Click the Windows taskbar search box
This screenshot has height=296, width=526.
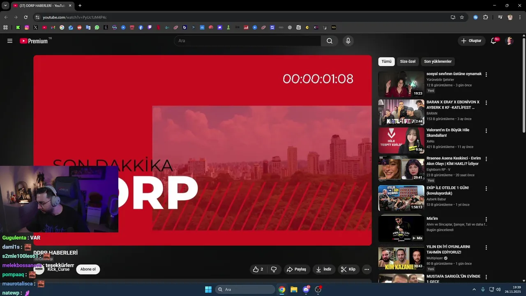click(x=245, y=289)
